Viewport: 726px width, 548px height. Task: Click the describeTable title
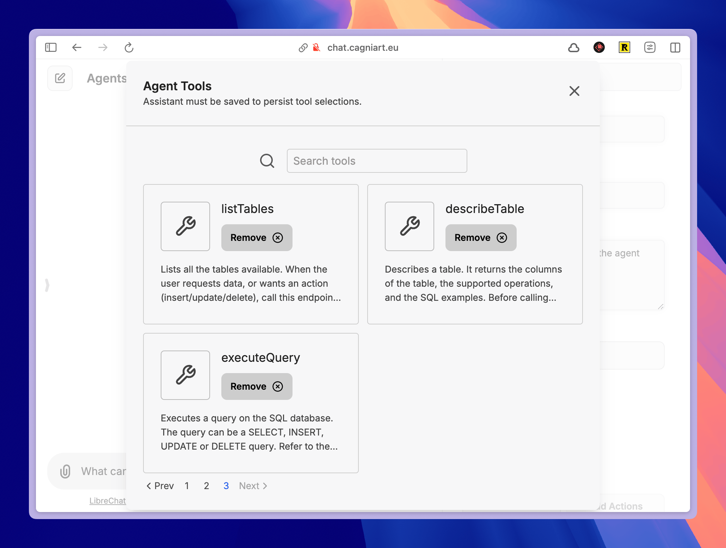tap(485, 209)
